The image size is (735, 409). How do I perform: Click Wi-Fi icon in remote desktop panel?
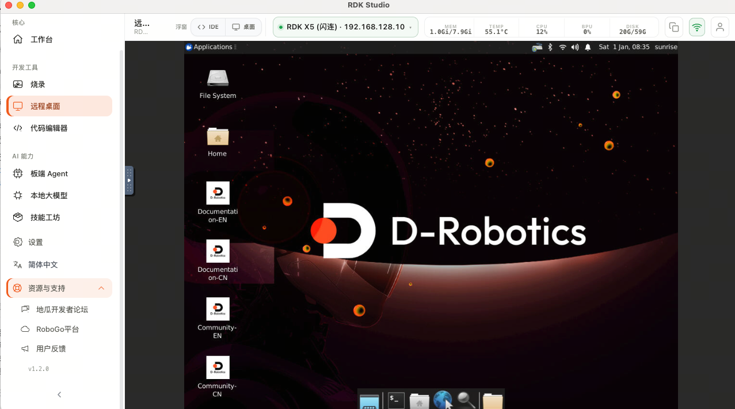click(x=562, y=47)
